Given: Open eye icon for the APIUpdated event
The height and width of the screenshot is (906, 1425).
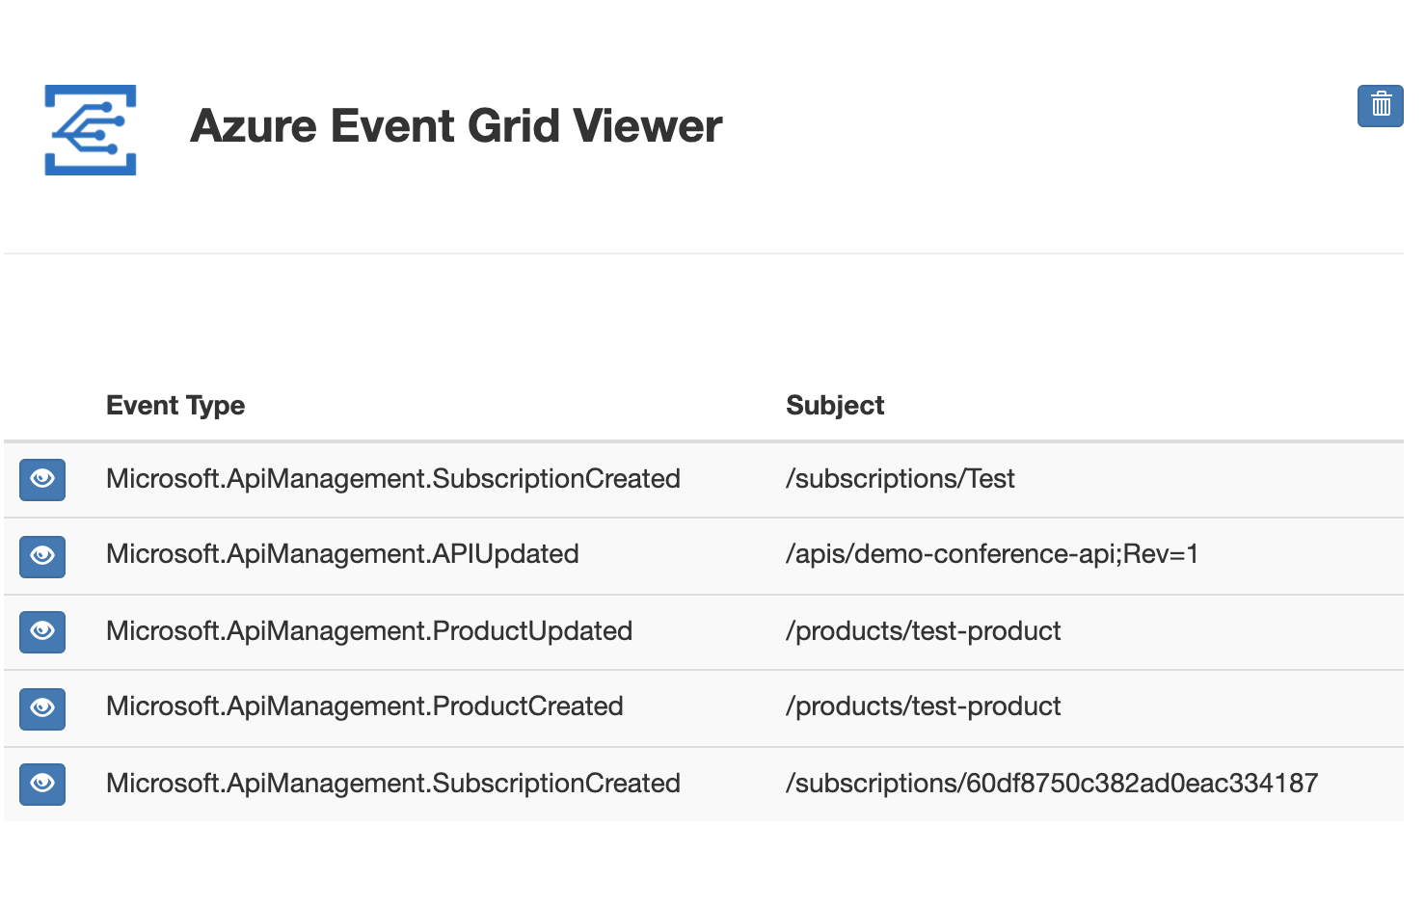Looking at the screenshot, I should coord(42,556).
